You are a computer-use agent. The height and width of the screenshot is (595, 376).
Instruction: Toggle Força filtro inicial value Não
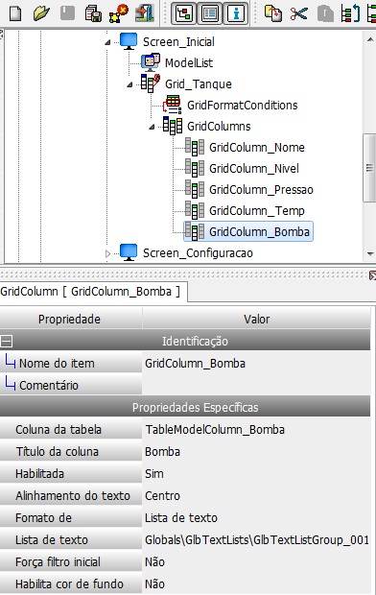[256, 561]
